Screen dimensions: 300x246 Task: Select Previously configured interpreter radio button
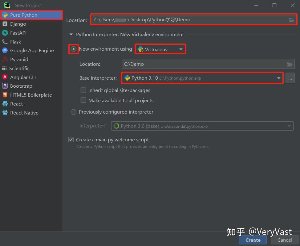pyautogui.click(x=74, y=112)
